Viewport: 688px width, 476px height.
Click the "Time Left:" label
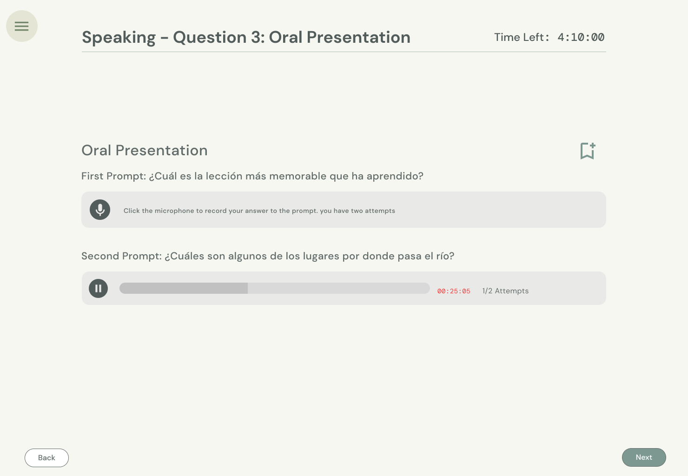coord(521,37)
